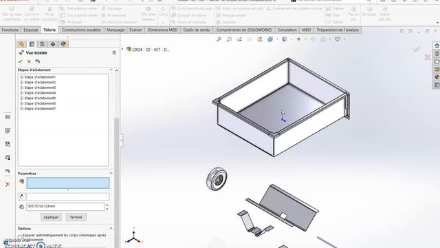
Task: Switch to the Evaluer tab
Action: (x=135, y=30)
